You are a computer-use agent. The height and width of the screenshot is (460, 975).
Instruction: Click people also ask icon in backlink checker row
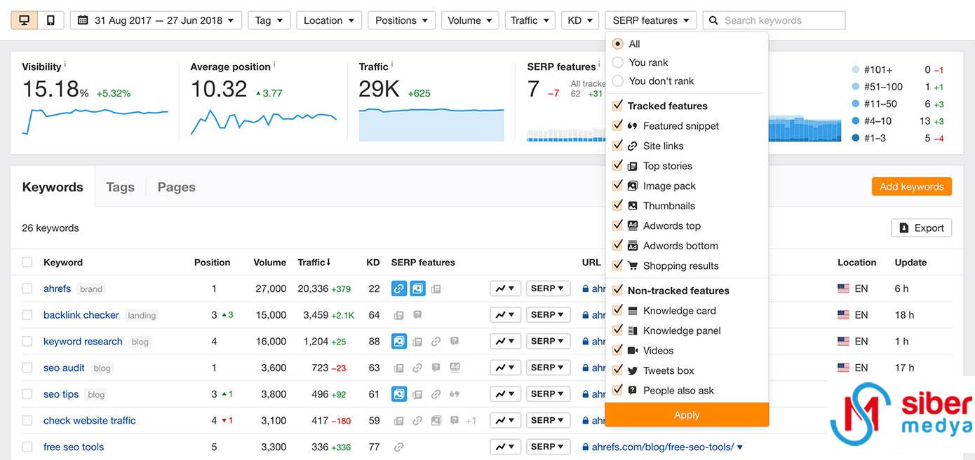[417, 315]
